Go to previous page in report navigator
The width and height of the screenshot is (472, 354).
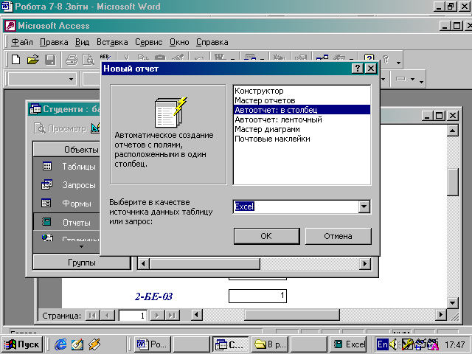(108, 315)
